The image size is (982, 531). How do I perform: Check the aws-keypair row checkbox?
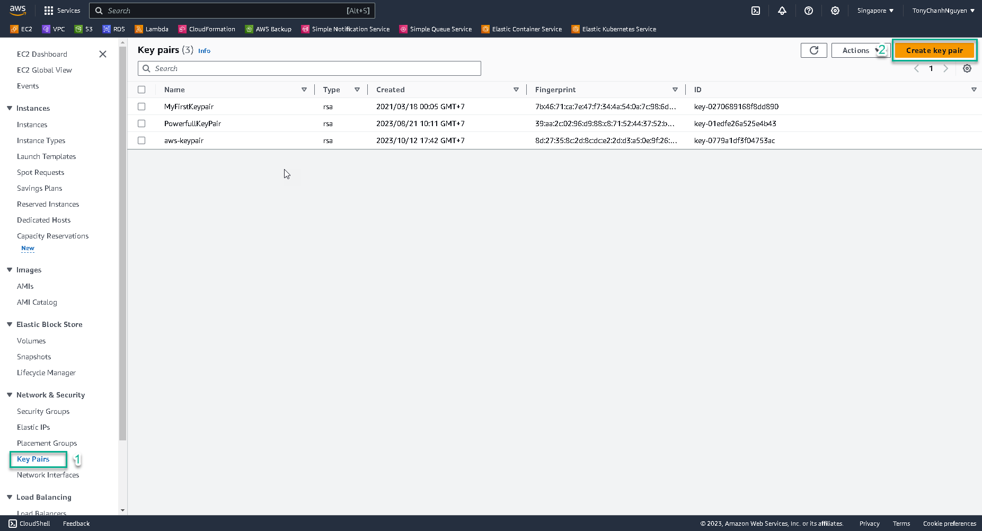[141, 140]
